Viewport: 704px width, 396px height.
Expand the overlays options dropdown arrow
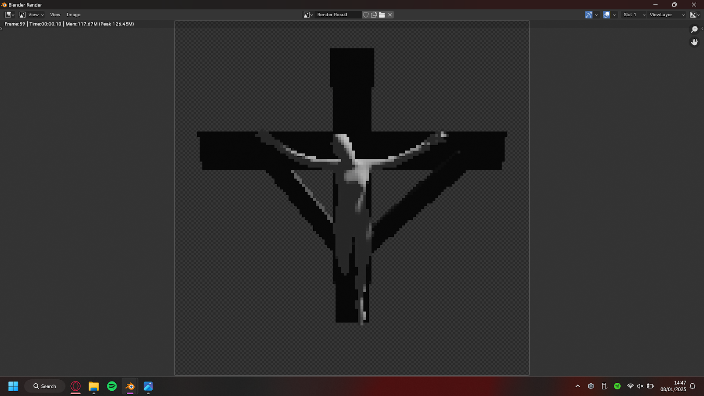point(614,15)
